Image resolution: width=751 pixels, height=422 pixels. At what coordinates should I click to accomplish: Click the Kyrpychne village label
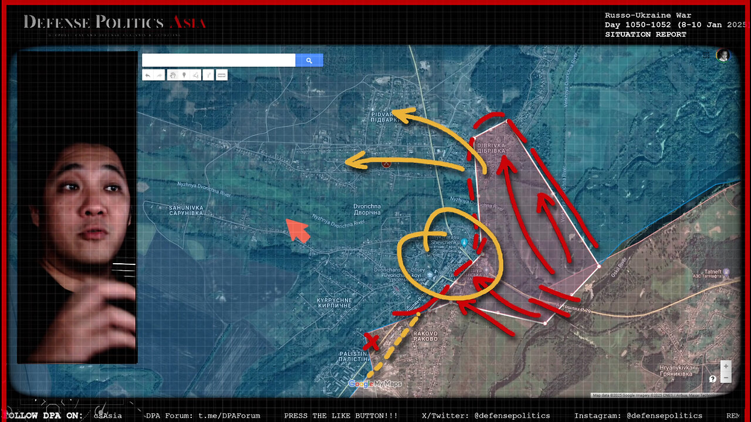click(x=334, y=302)
